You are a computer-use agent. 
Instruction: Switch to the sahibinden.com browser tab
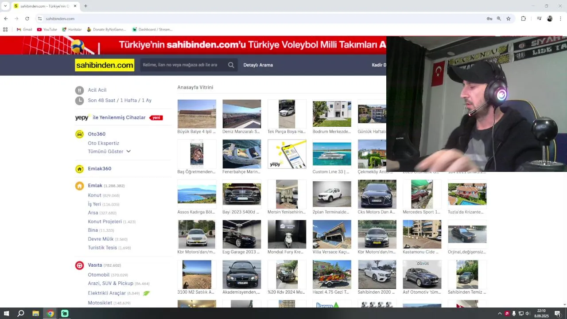point(45,6)
